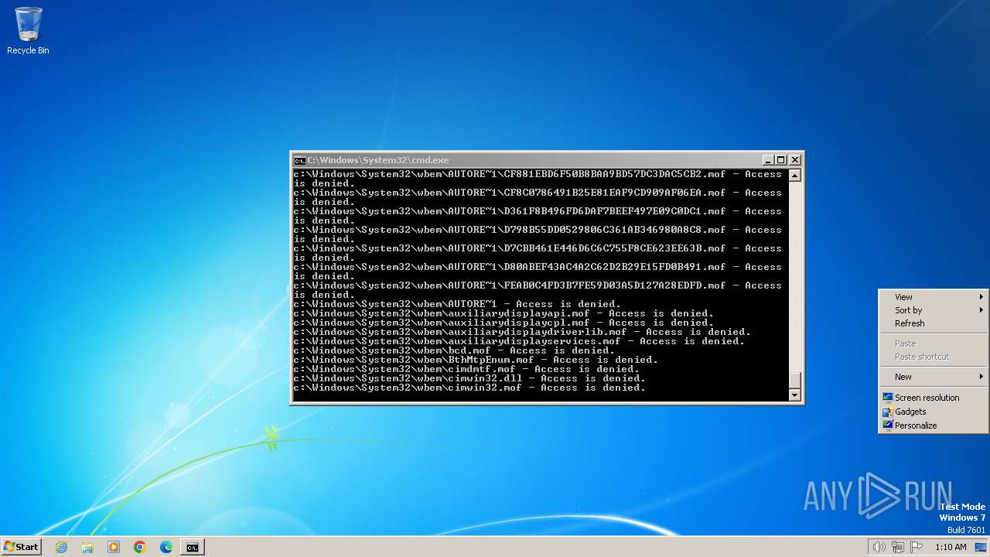Click the Personalize menu icon
Viewport: 990px width, 557px height.
coord(888,425)
